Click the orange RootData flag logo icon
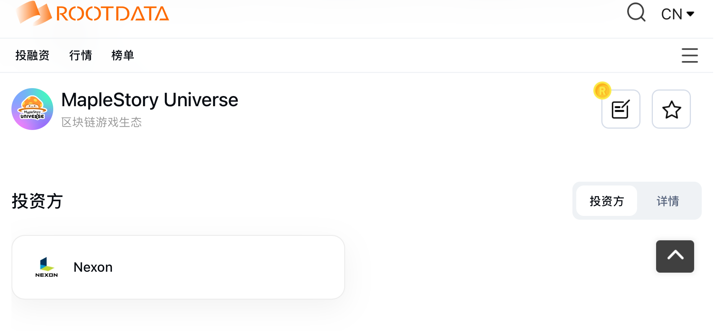This screenshot has width=716, height=331. click(x=34, y=14)
